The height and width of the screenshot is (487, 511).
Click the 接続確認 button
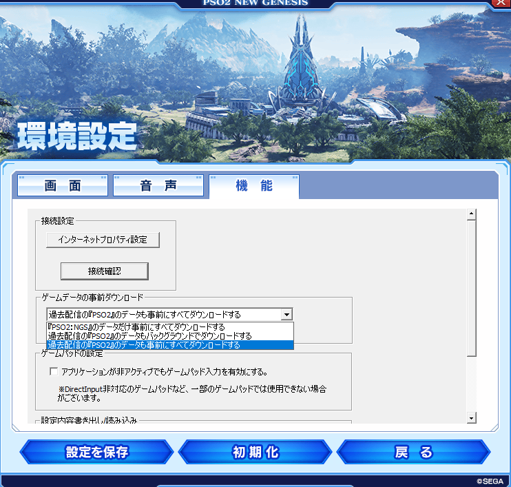point(105,271)
